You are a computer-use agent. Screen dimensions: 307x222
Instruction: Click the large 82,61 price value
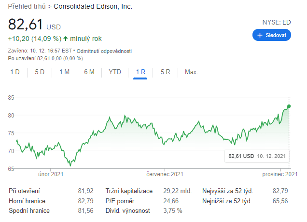[x=26, y=24]
